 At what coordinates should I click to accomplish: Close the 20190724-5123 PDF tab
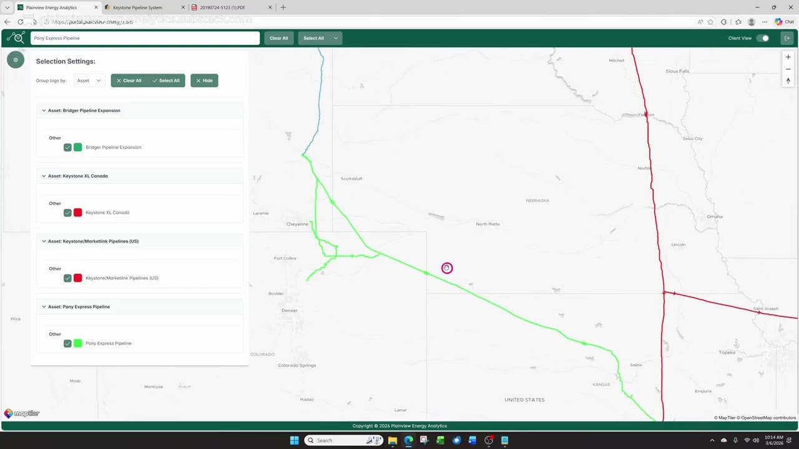pyautogui.click(x=270, y=7)
